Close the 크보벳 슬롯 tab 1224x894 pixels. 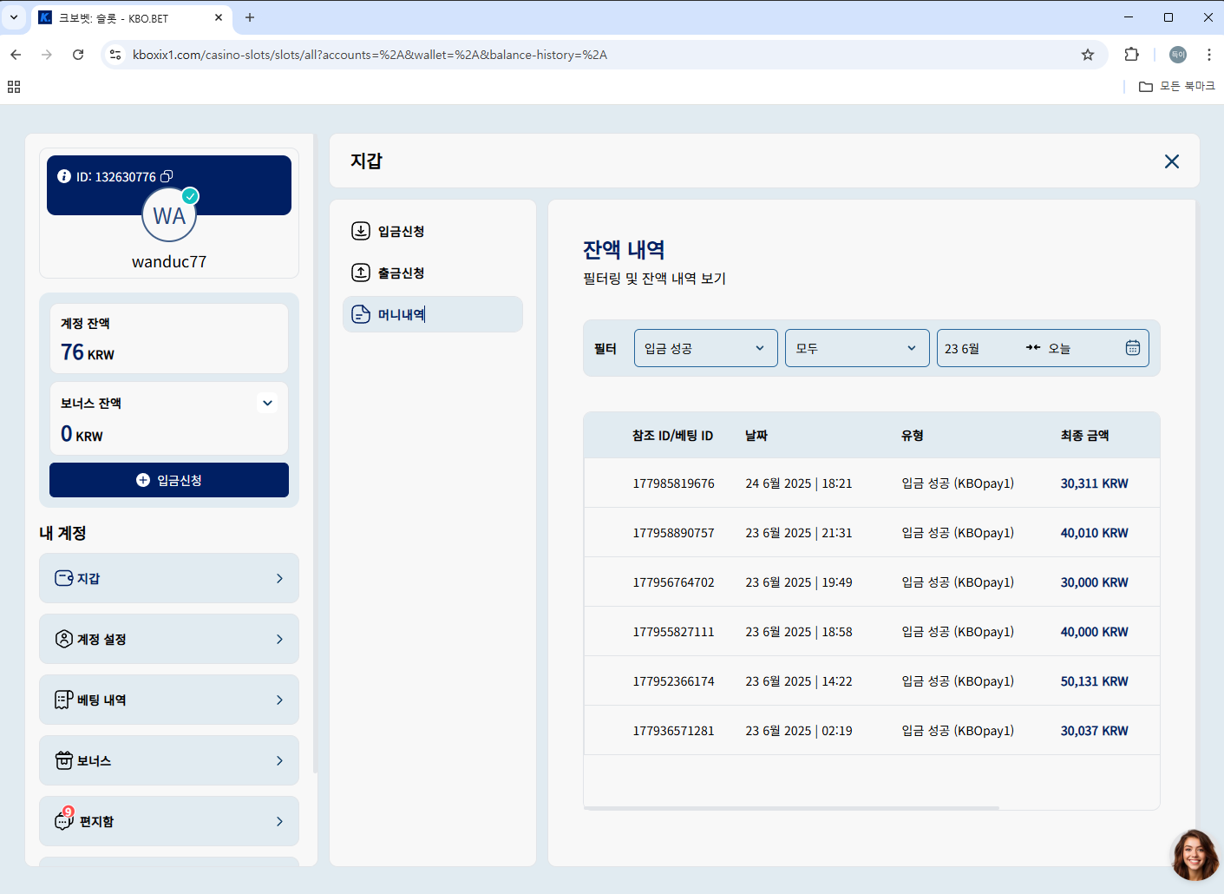(x=219, y=17)
